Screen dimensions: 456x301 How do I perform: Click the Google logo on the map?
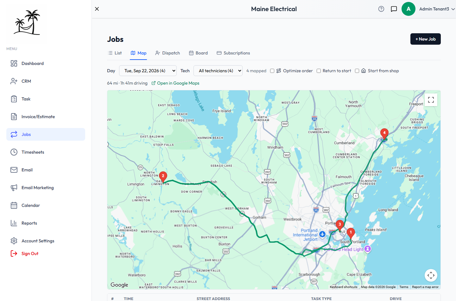[119, 285]
